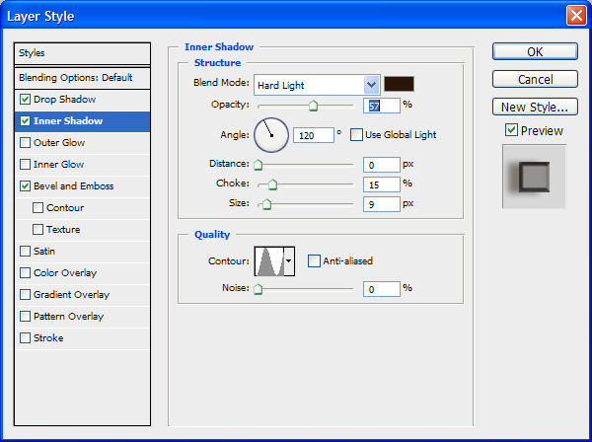
Task: Click the Opacity slider handle
Action: point(313,106)
